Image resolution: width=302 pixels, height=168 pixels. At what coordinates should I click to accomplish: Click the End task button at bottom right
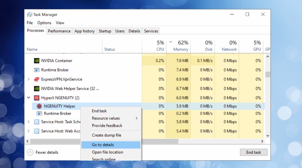coord(254,153)
